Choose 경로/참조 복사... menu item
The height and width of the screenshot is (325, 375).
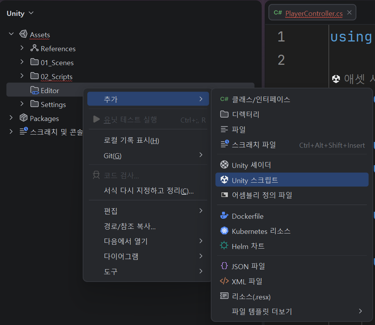coord(148,226)
